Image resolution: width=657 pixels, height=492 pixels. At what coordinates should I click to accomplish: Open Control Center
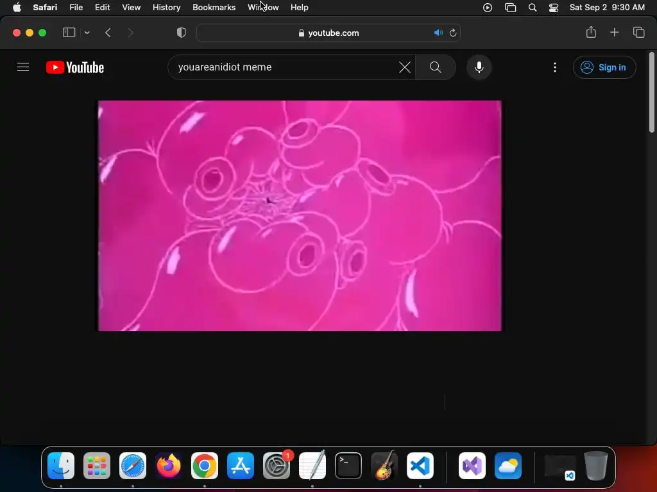pos(554,8)
